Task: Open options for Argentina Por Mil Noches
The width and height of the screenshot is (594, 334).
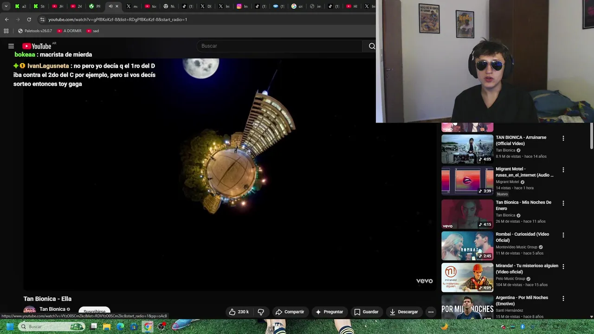Action: pyautogui.click(x=563, y=298)
